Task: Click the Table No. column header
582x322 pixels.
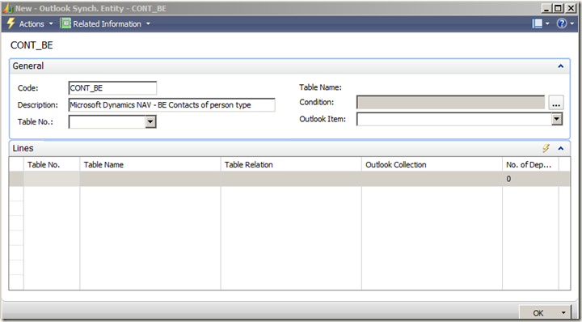Action: (x=52, y=164)
